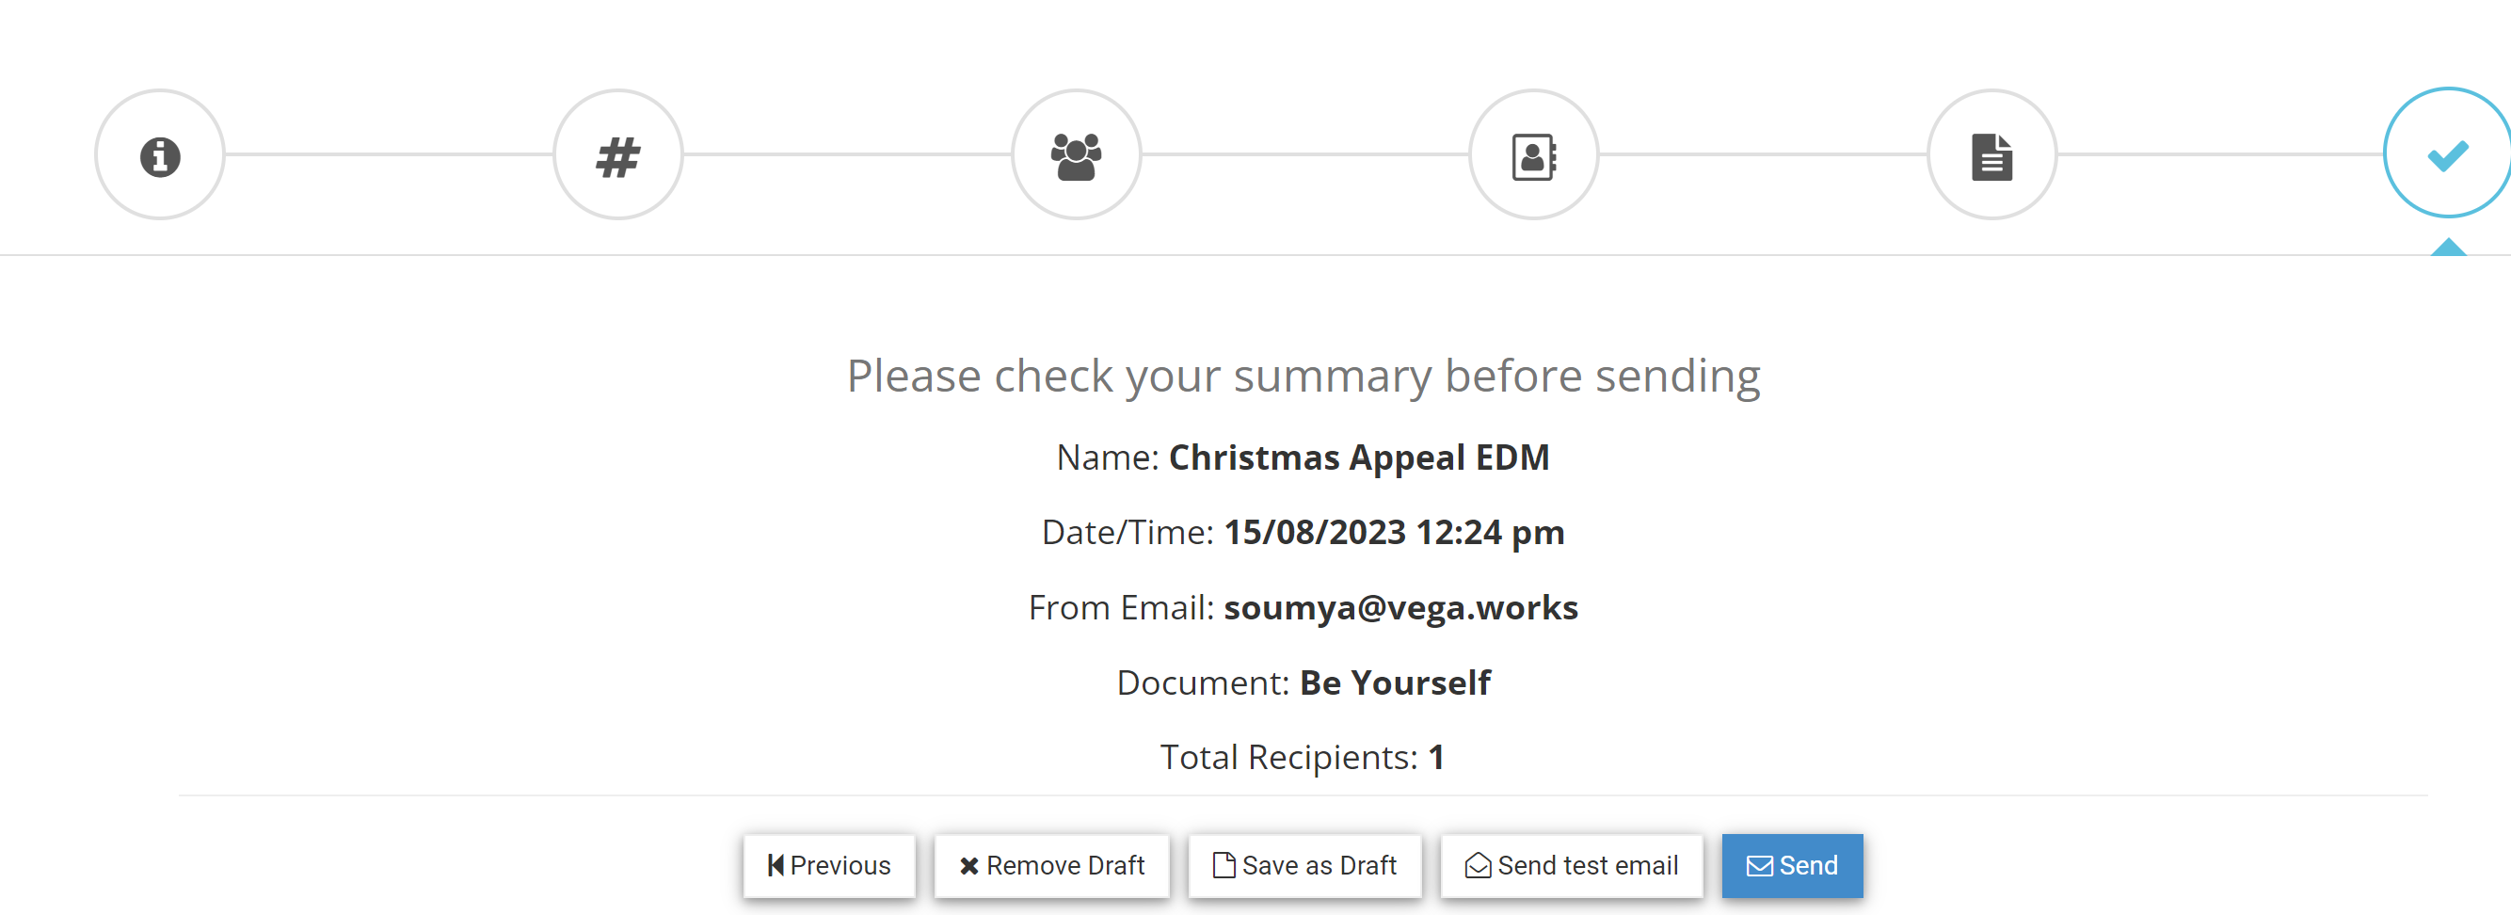Click the Christmas Appeal EDM campaign name
2511x915 pixels.
point(1359,457)
